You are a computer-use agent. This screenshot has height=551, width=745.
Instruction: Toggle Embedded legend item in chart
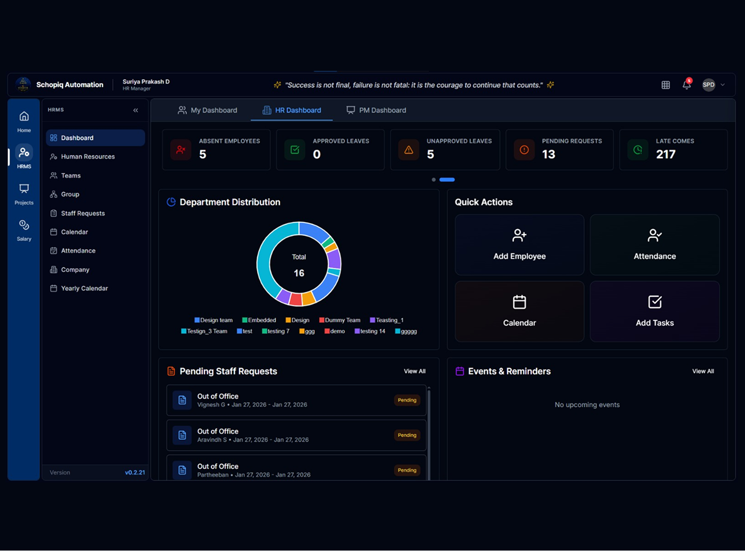coord(259,320)
